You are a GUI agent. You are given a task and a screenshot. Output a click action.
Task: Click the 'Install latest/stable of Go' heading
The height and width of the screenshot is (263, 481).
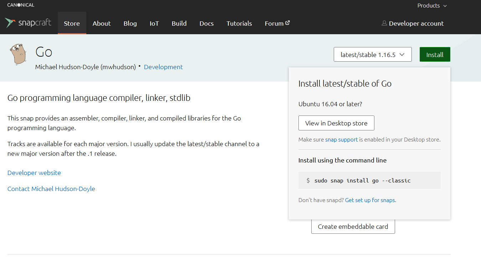(x=345, y=84)
